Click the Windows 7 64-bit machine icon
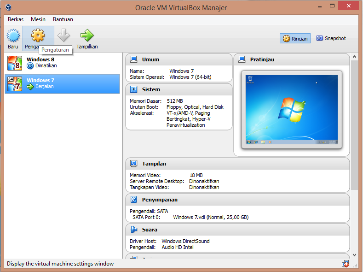The width and height of the screenshot is (363, 272). click(x=15, y=84)
